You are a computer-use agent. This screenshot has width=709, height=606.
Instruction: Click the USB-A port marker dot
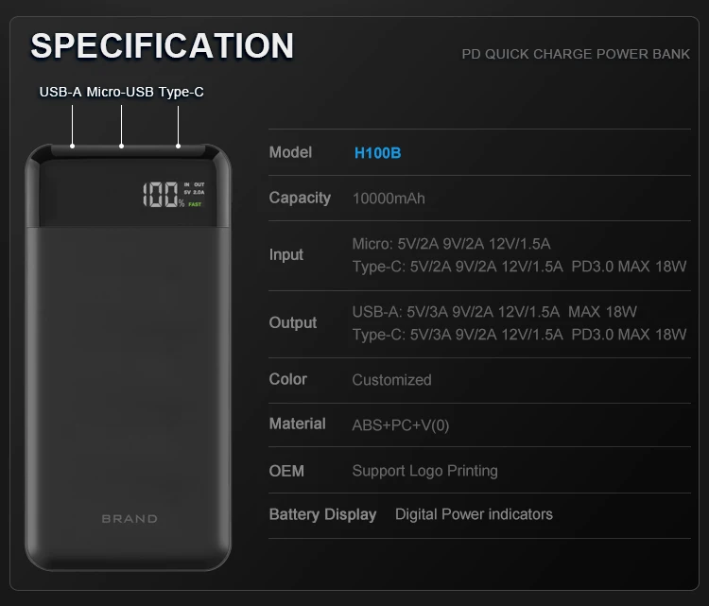pos(74,146)
